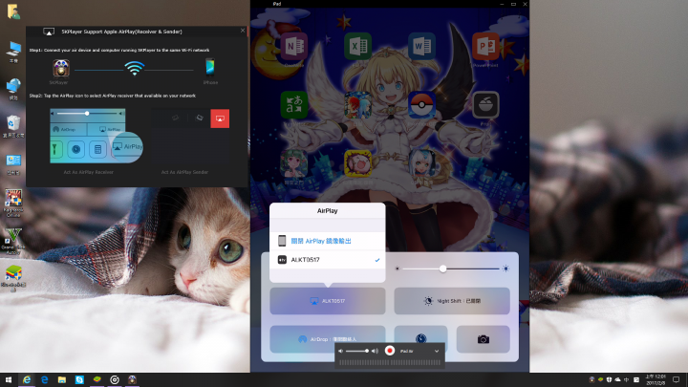Image resolution: width=688 pixels, height=387 pixels.
Task: Toggle Night Shift in Control Center
Action: pyautogui.click(x=452, y=301)
